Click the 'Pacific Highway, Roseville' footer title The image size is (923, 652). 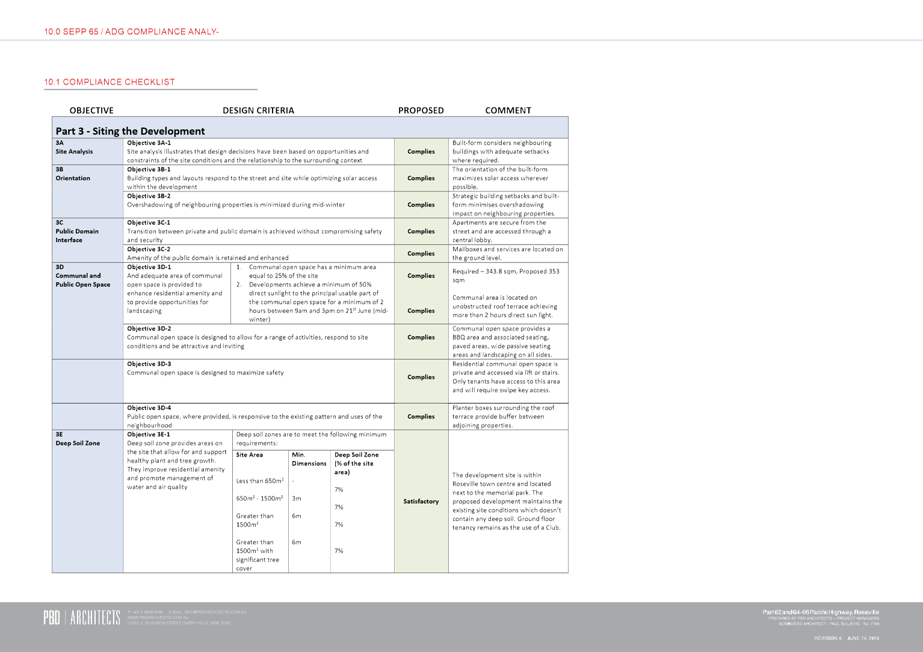point(821,612)
